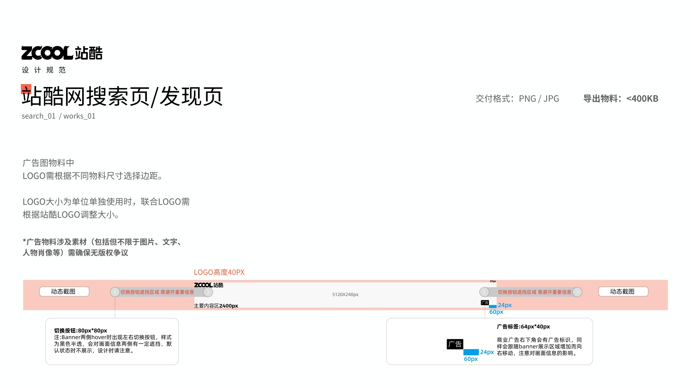Click the line 广告图物料中
This screenshot has width=691, height=388.
tap(48, 163)
